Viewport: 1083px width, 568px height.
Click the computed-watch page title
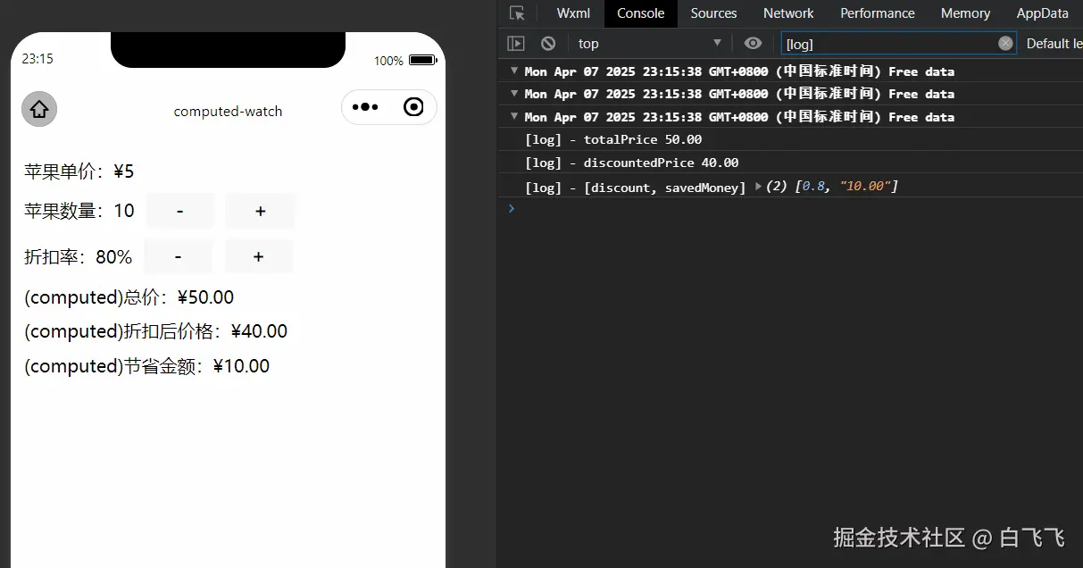[228, 112]
